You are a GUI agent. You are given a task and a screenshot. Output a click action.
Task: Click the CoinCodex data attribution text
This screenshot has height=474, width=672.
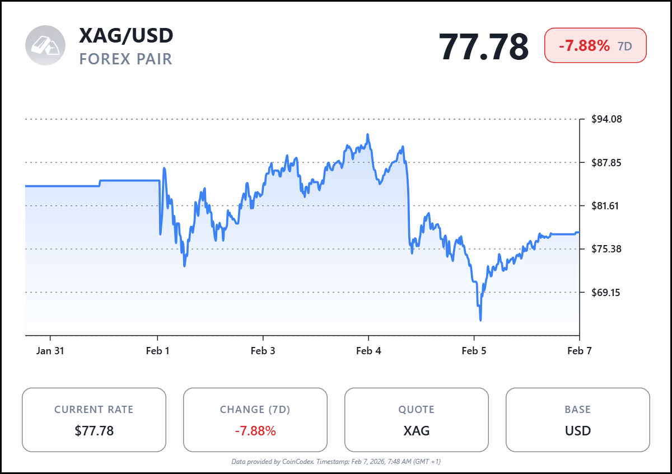tap(336, 462)
